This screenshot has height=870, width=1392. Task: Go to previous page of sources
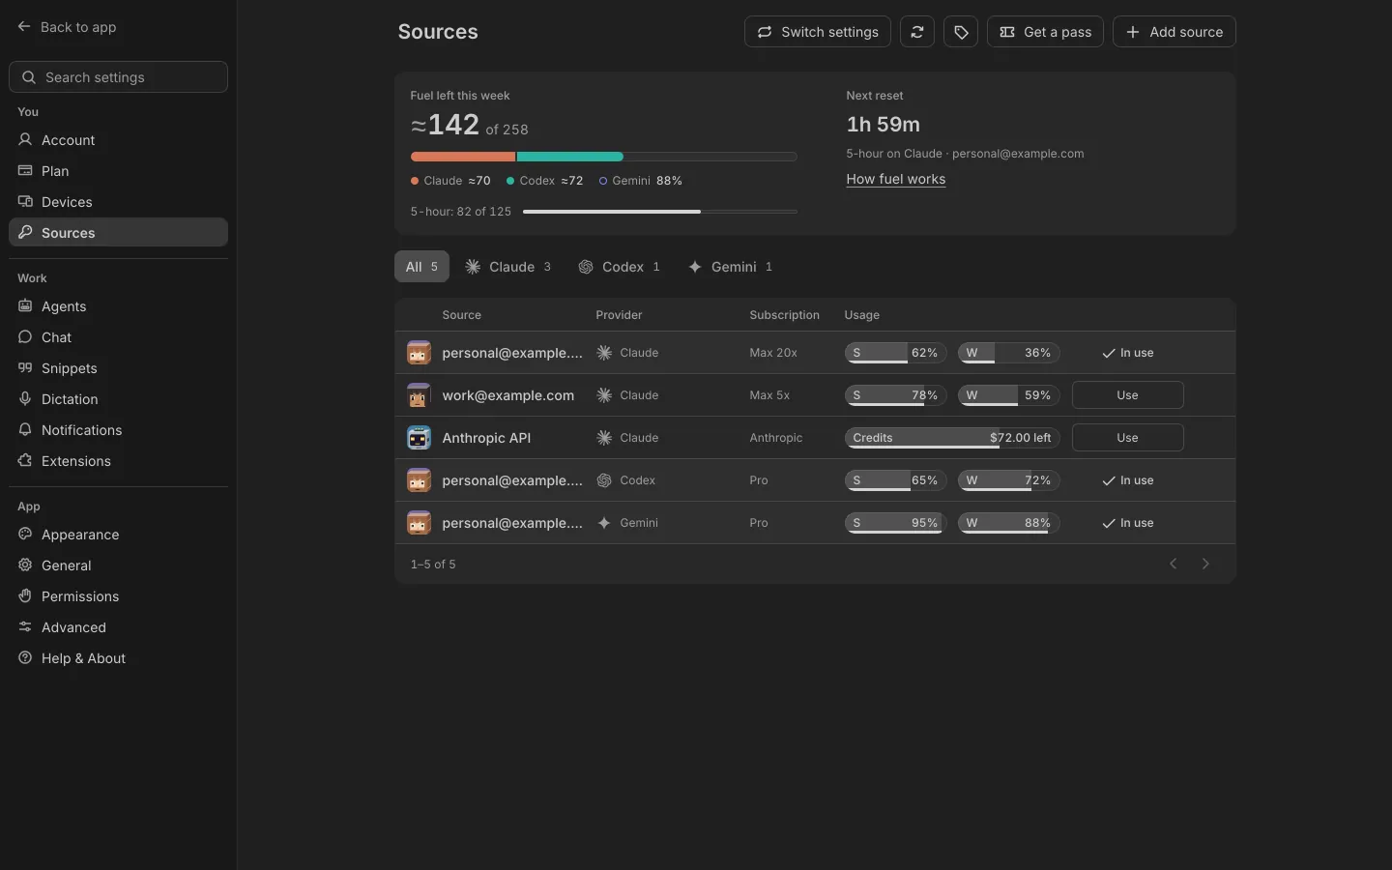pyautogui.click(x=1174, y=564)
